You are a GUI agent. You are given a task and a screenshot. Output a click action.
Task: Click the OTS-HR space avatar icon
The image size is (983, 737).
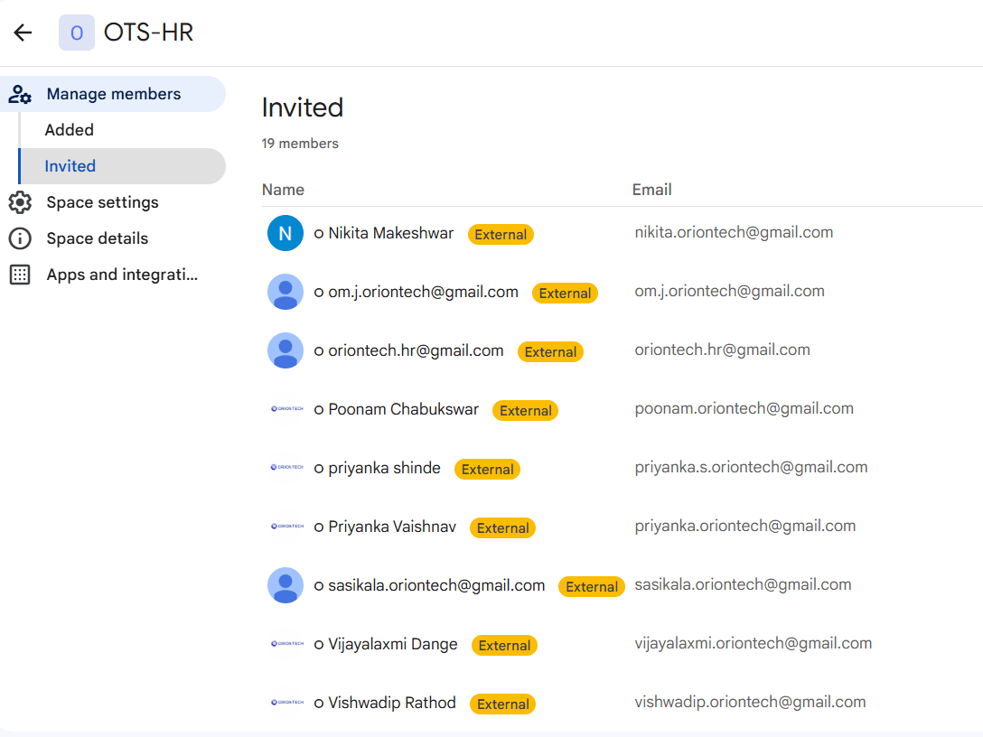pos(77,33)
